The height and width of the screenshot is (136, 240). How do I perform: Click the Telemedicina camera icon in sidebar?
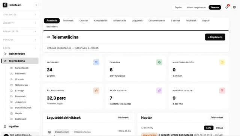5,61
